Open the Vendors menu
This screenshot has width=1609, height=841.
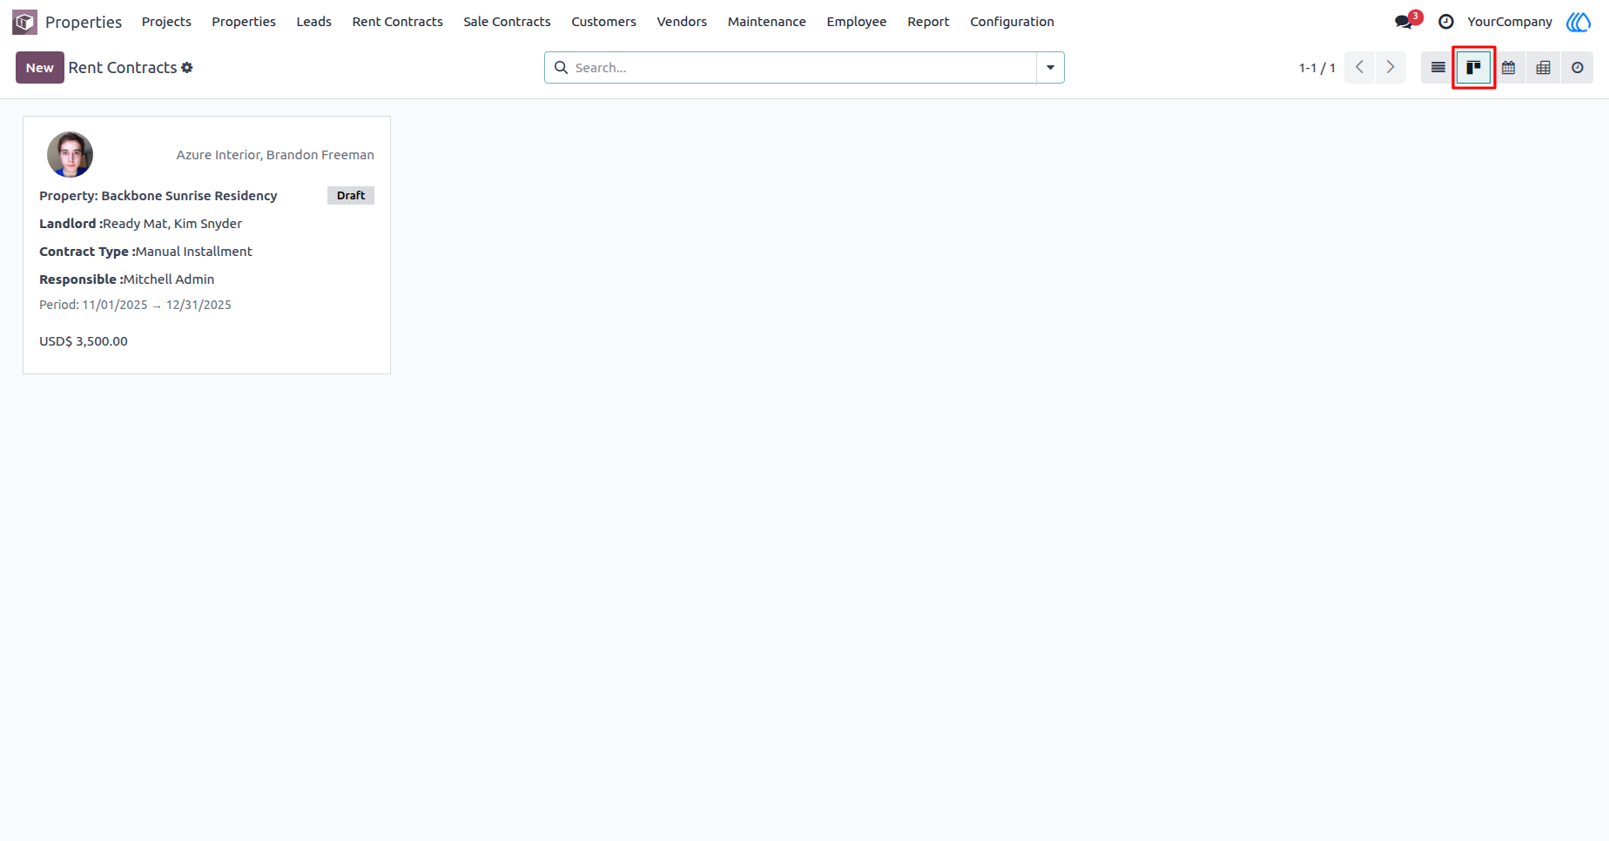(682, 22)
